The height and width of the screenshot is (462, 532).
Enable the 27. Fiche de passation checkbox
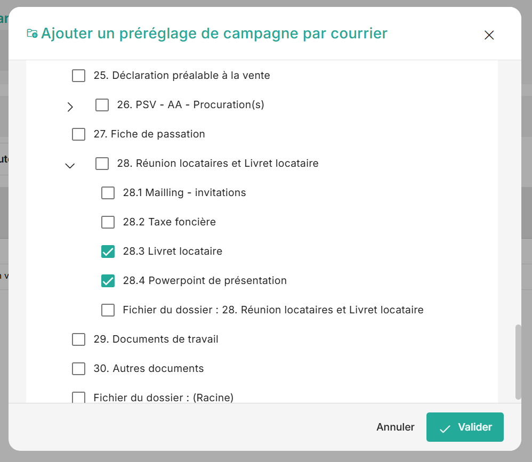(x=78, y=134)
